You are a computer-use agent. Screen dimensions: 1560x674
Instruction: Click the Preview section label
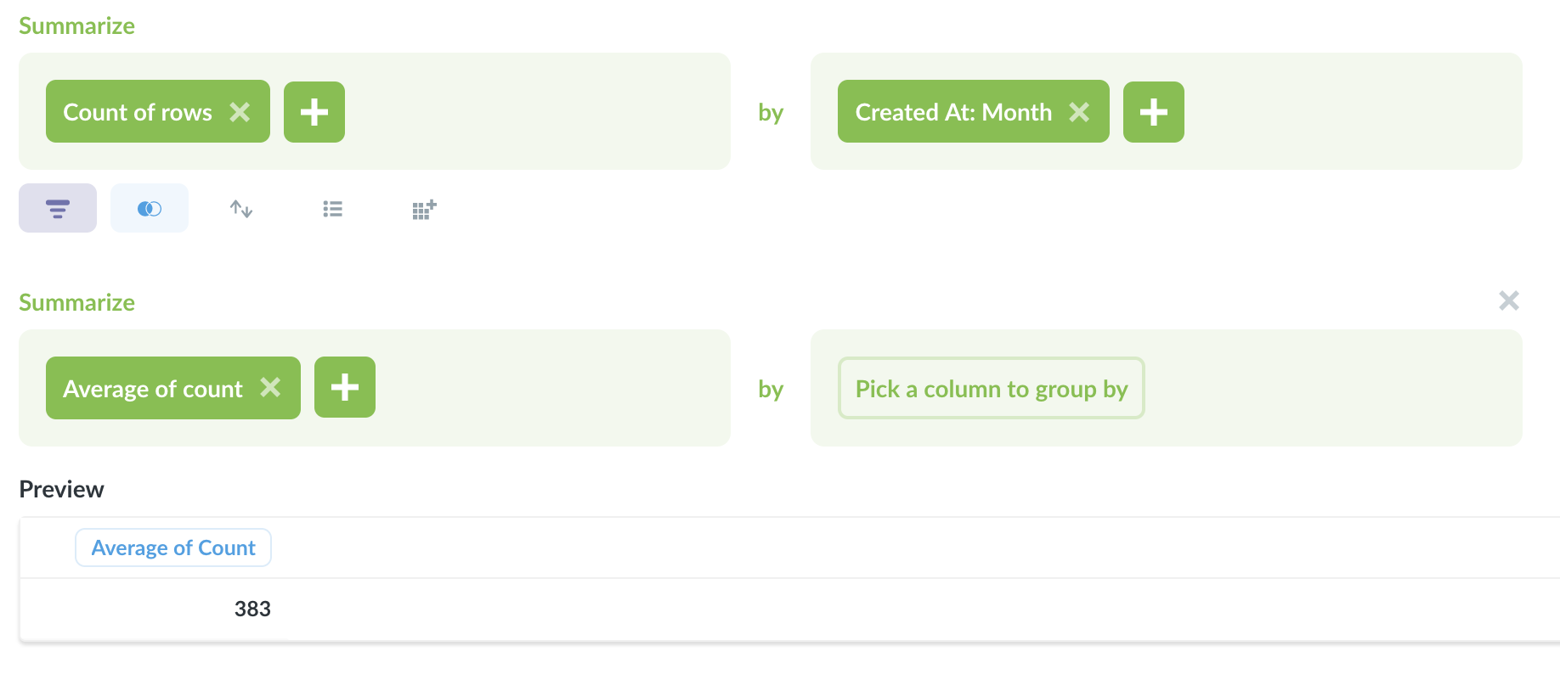click(x=61, y=489)
